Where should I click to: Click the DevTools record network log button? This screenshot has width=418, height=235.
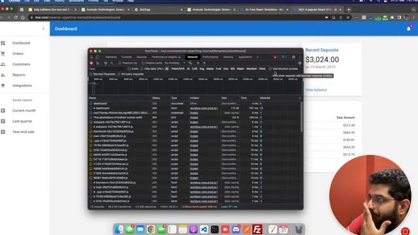click(x=91, y=63)
